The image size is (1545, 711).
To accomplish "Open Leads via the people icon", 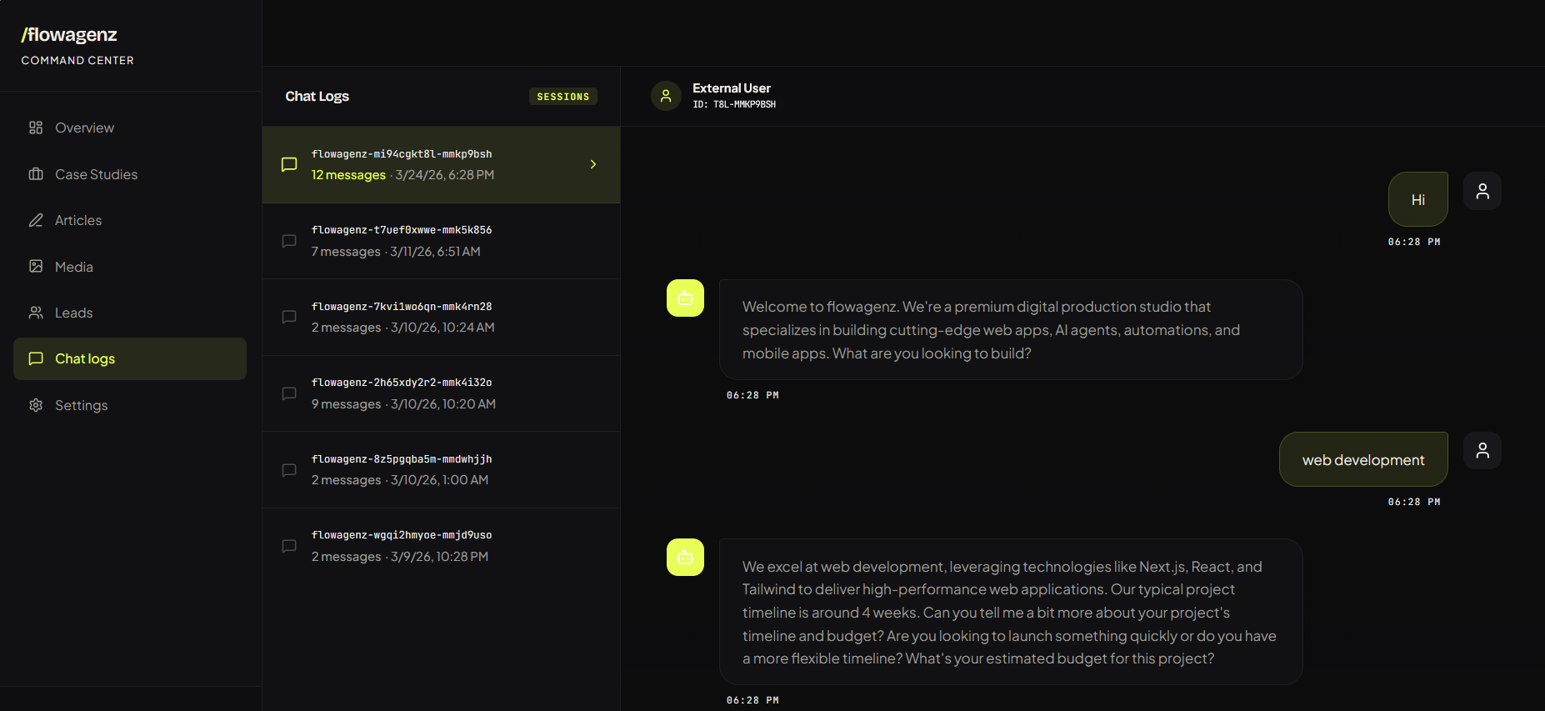I will (x=36, y=313).
